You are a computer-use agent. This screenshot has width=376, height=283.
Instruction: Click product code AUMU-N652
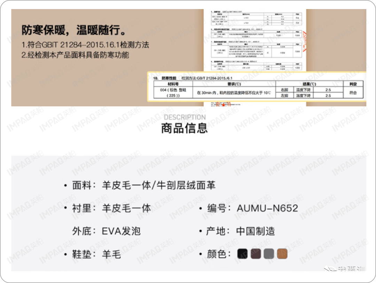(267, 208)
